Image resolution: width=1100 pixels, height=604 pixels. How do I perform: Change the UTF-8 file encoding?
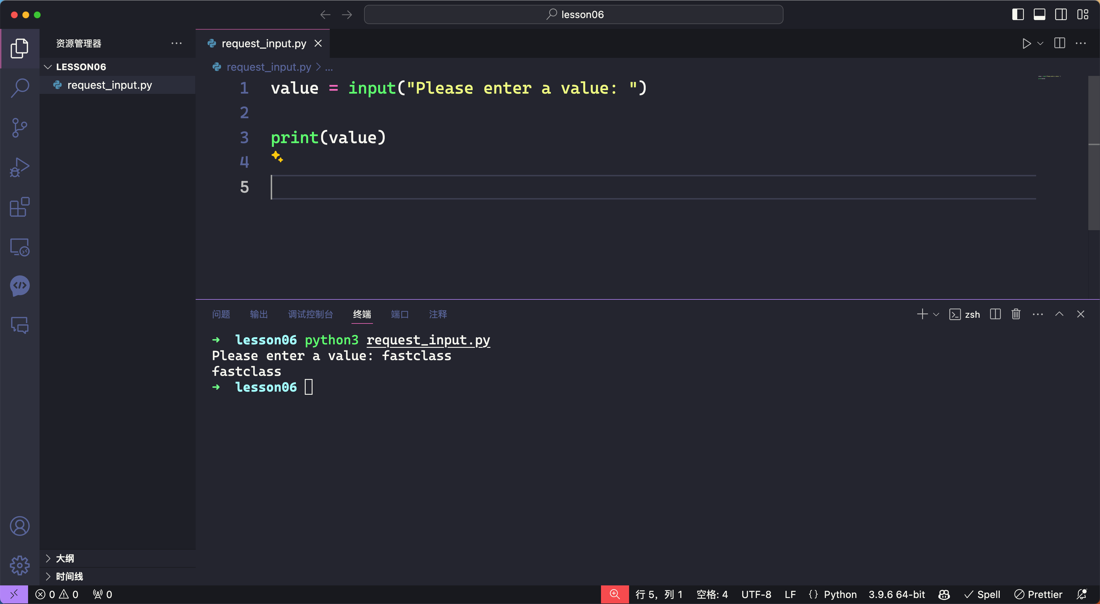coord(756,594)
